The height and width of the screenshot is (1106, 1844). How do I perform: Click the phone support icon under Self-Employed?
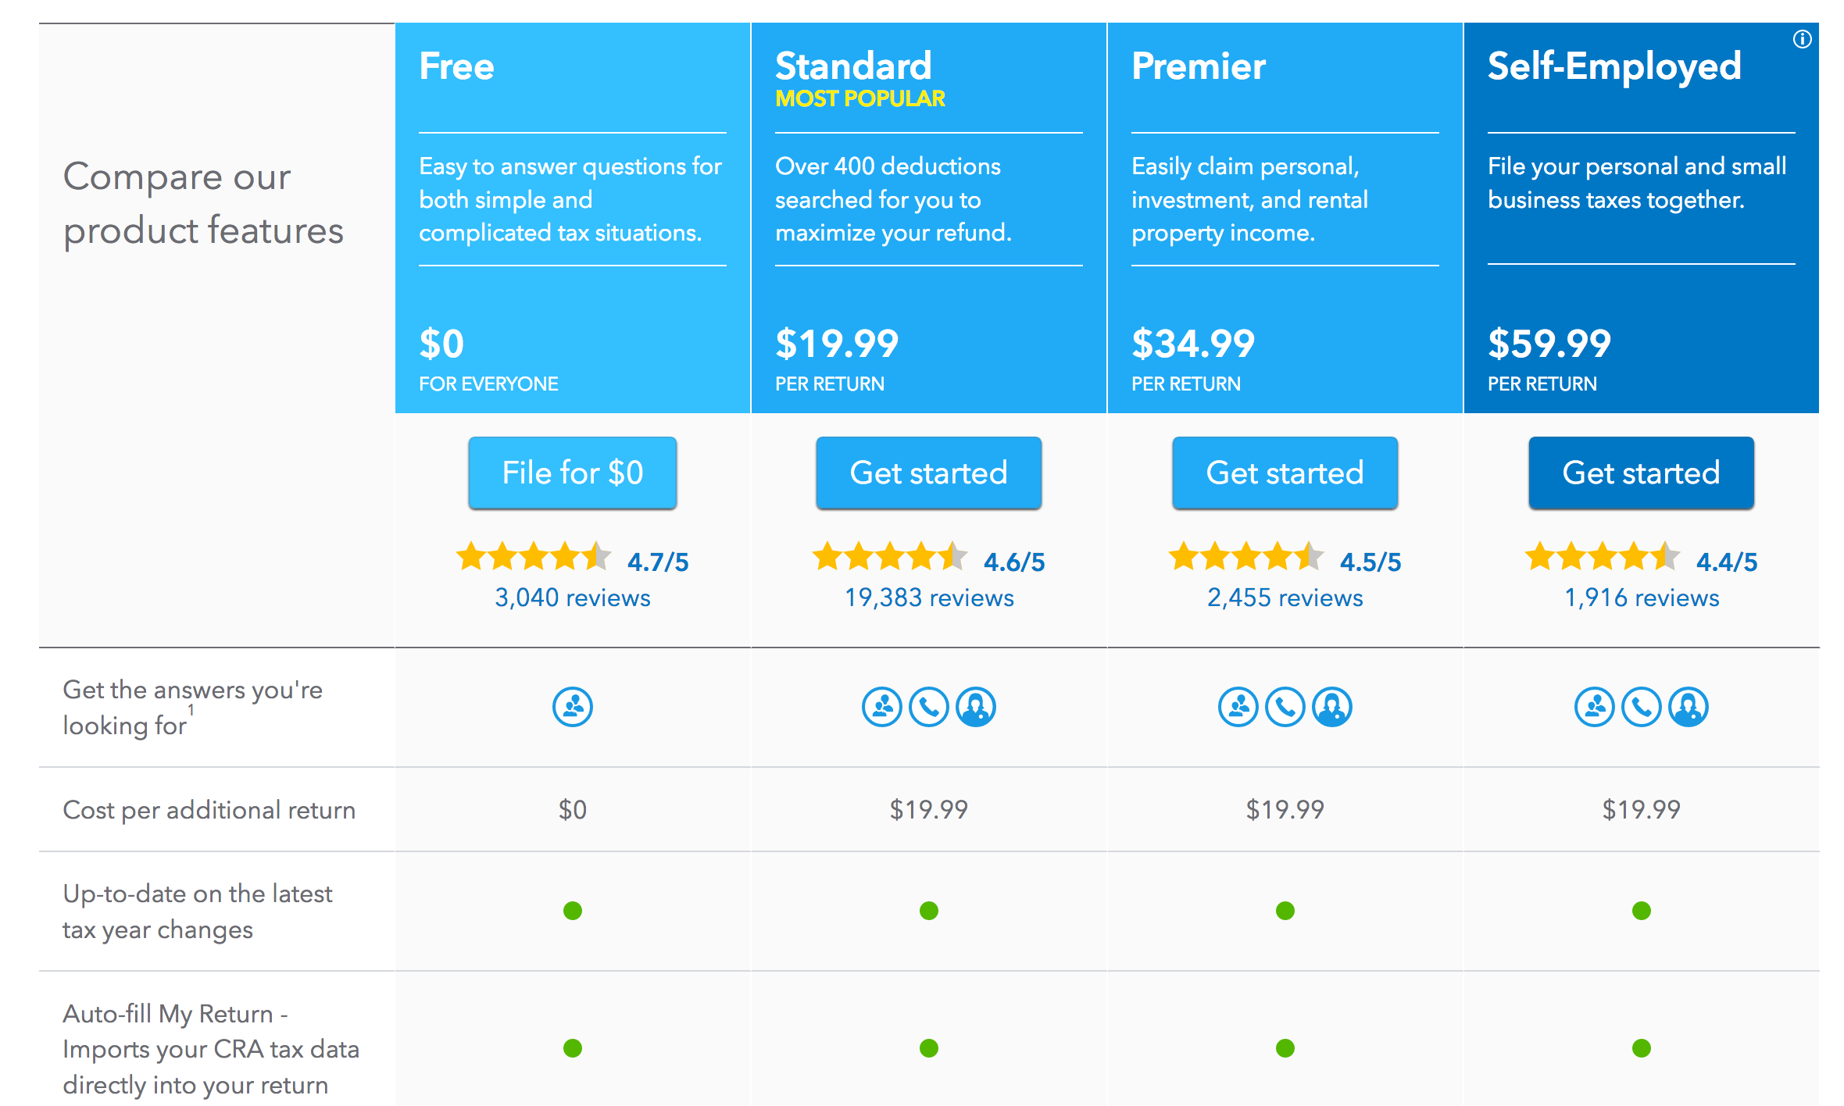(x=1642, y=707)
